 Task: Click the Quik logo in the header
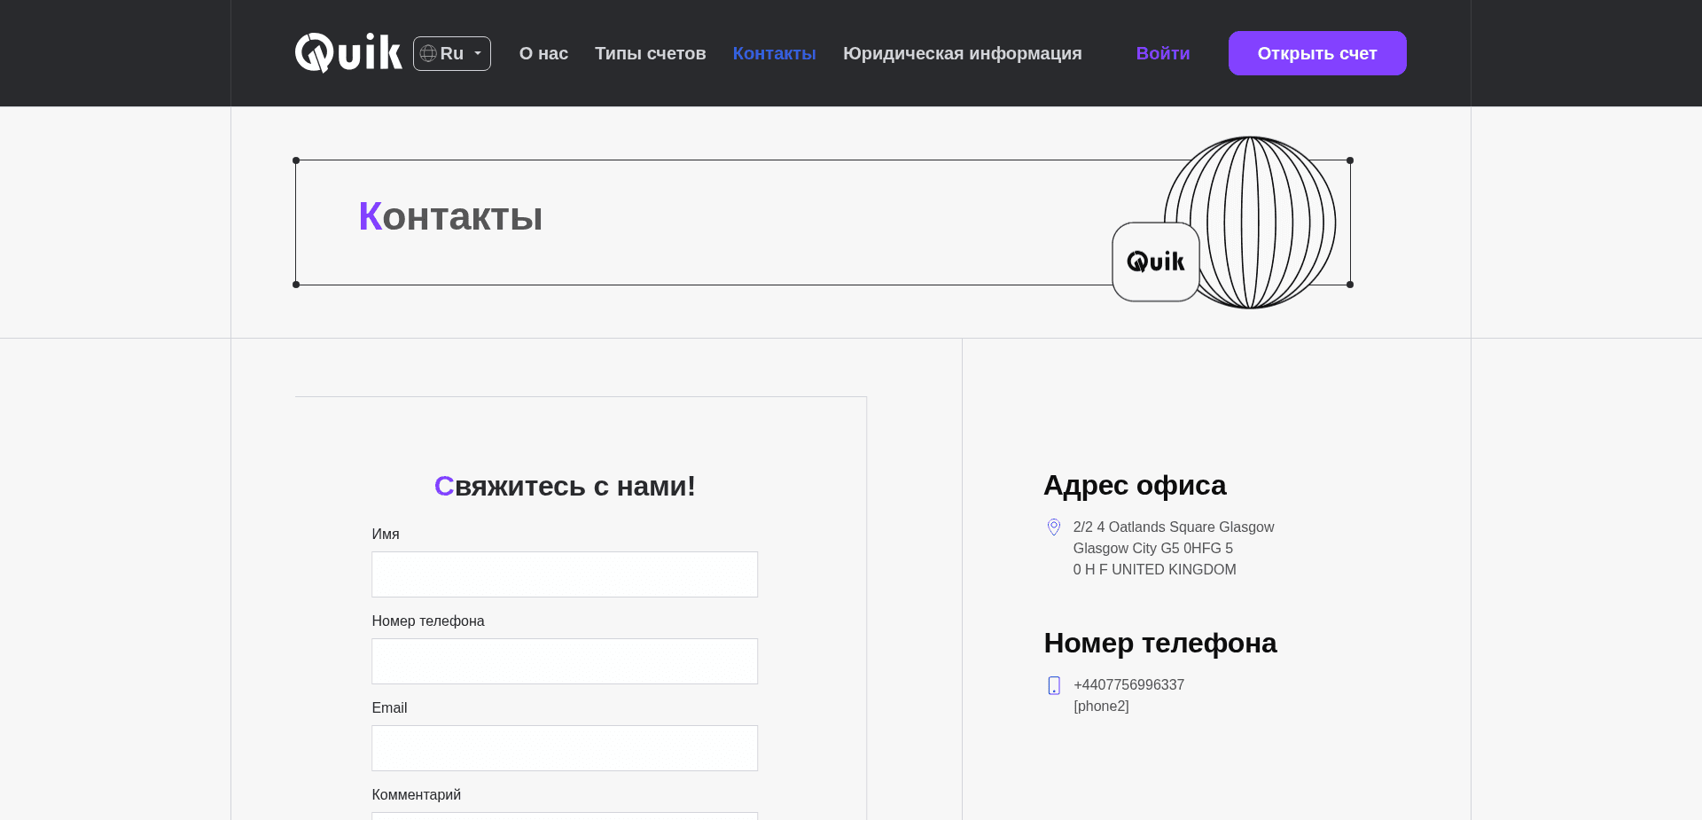(347, 53)
